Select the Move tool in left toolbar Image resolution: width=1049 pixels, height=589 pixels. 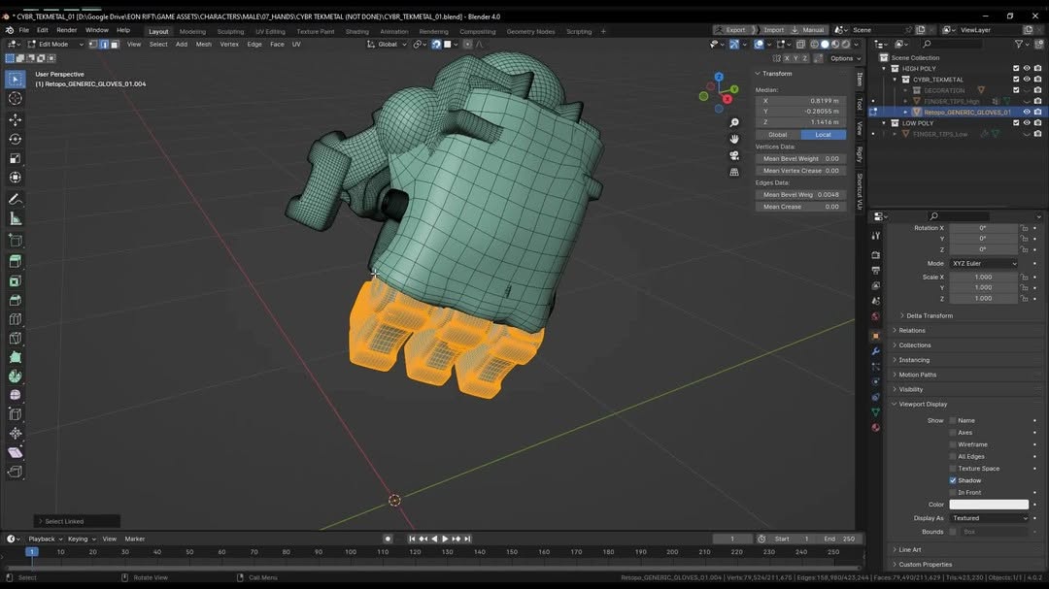click(x=16, y=119)
